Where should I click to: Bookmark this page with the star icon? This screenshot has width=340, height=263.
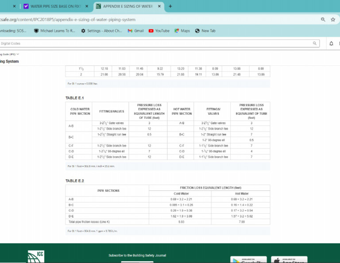[333, 19]
